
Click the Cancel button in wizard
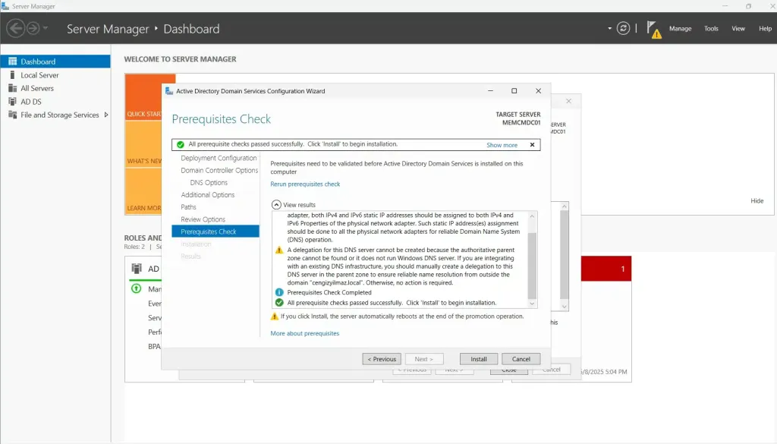click(x=521, y=359)
